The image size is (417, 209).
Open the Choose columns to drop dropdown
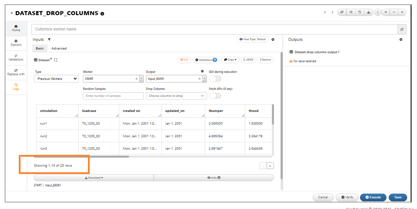176,96
